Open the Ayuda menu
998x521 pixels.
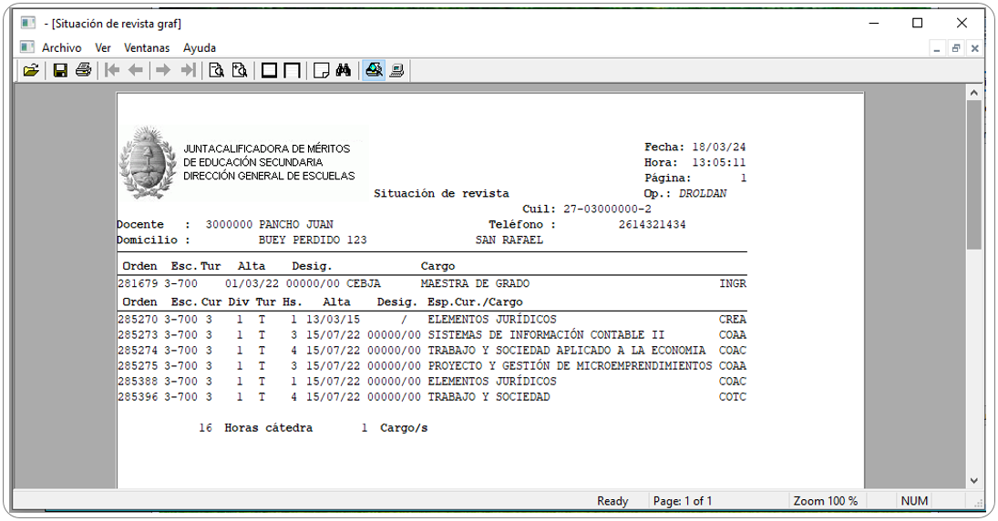click(x=200, y=47)
